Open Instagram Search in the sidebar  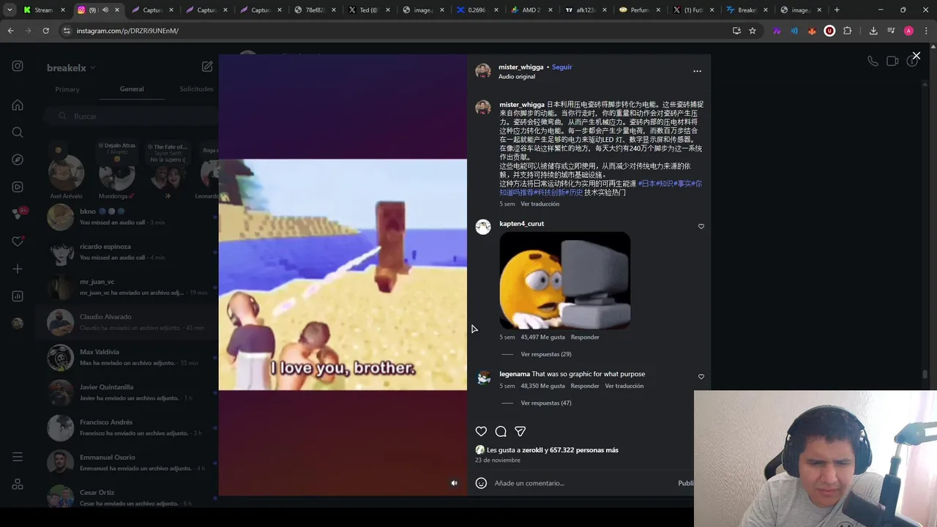click(x=18, y=132)
